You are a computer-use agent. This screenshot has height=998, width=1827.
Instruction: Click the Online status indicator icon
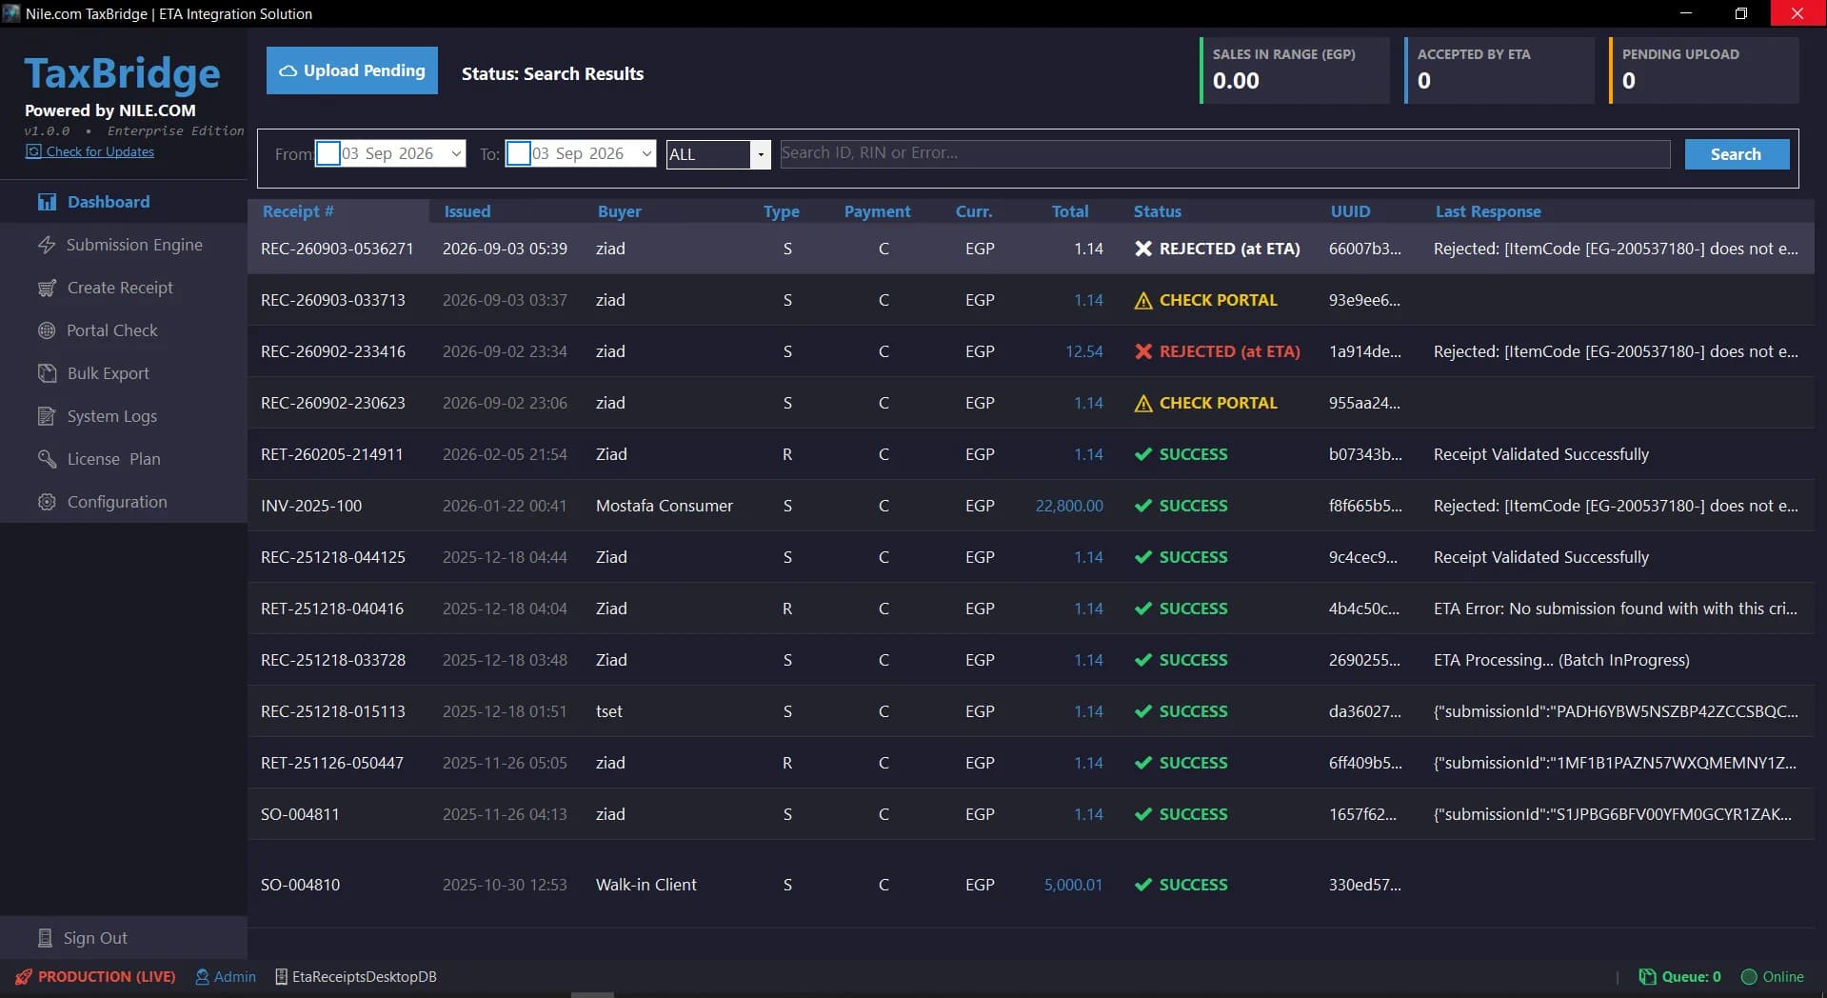pos(1749,977)
